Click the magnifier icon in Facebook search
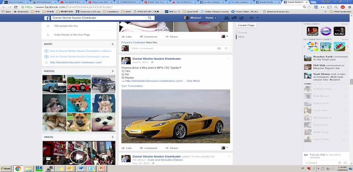 (x=150, y=18)
